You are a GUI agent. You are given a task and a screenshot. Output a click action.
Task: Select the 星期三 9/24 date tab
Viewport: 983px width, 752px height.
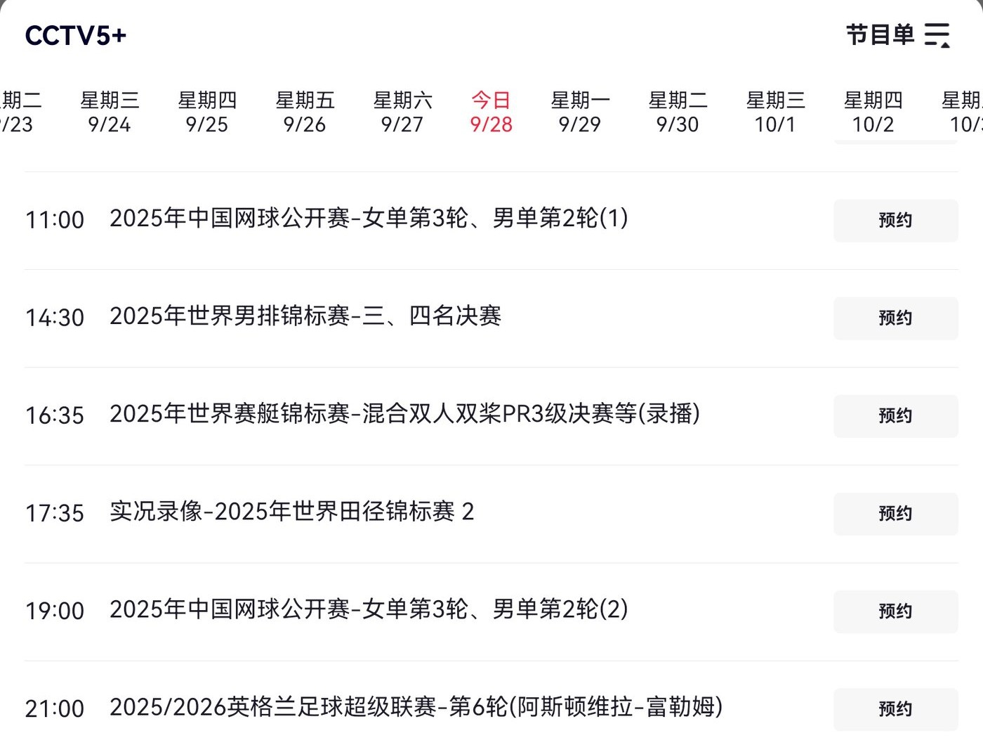(110, 112)
